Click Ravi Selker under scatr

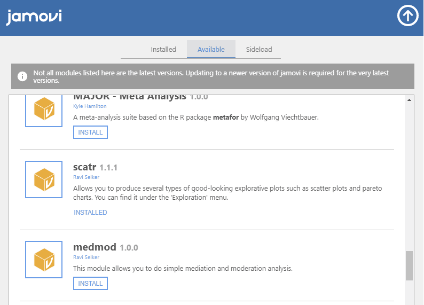tap(87, 177)
